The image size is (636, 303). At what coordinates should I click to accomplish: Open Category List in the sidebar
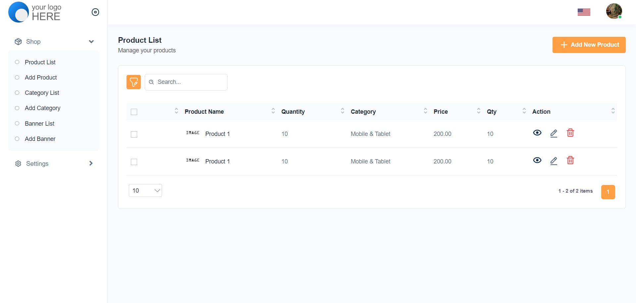42,93
